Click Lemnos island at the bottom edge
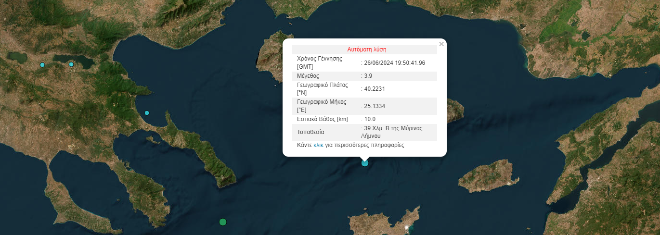This screenshot has height=235, width=660. (380, 223)
